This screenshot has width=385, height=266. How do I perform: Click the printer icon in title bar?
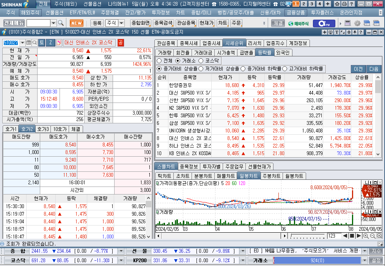click(x=344, y=4)
